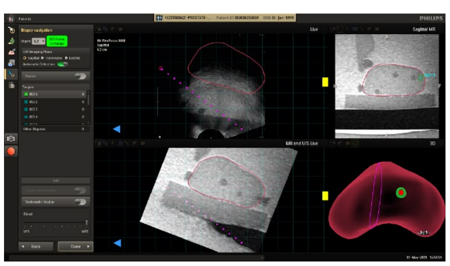The width and height of the screenshot is (450, 266).
Task: Click the ROI 1 target marker in Sagittal MR view
Action: coord(421,77)
